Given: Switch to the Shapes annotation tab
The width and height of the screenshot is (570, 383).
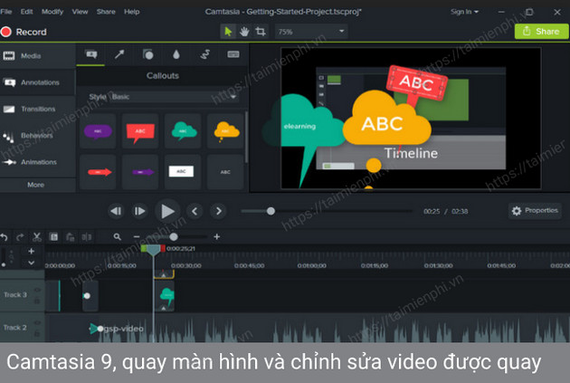Looking at the screenshot, I should [x=148, y=55].
